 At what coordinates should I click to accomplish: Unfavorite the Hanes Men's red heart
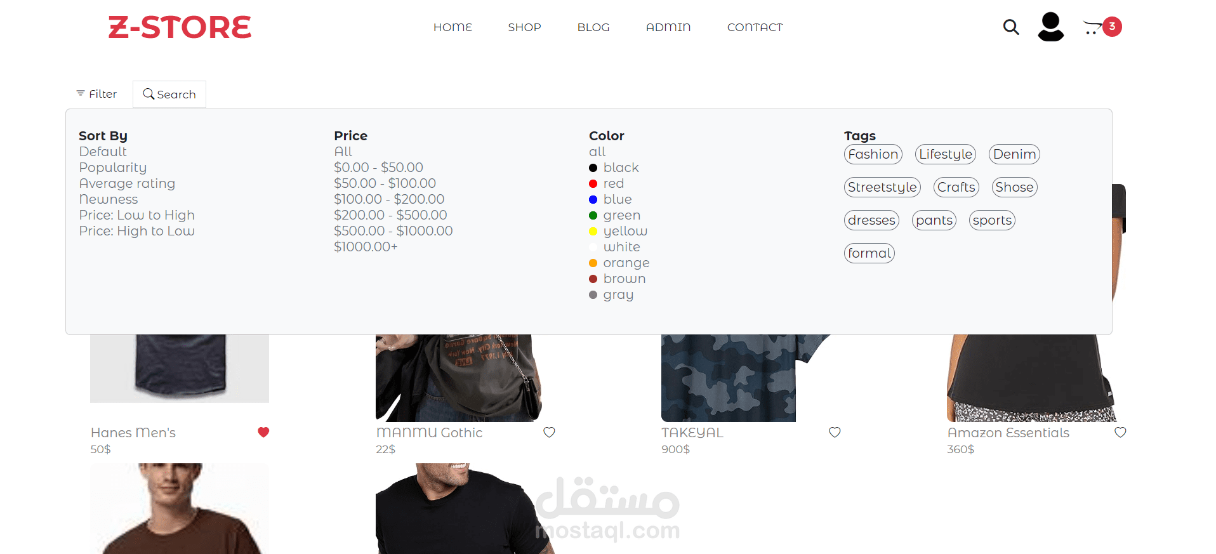point(263,432)
